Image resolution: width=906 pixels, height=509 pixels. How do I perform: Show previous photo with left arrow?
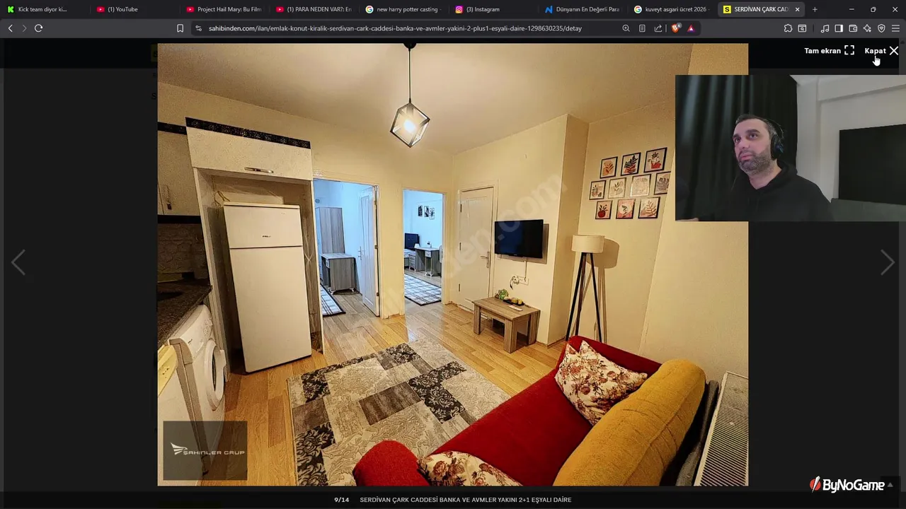pyautogui.click(x=18, y=262)
